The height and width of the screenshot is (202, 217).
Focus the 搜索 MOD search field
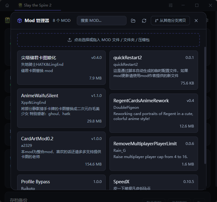tap(102, 21)
